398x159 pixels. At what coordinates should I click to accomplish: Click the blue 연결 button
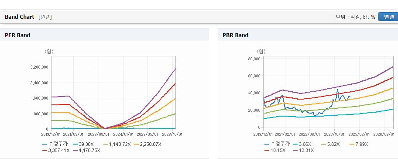[388, 17]
